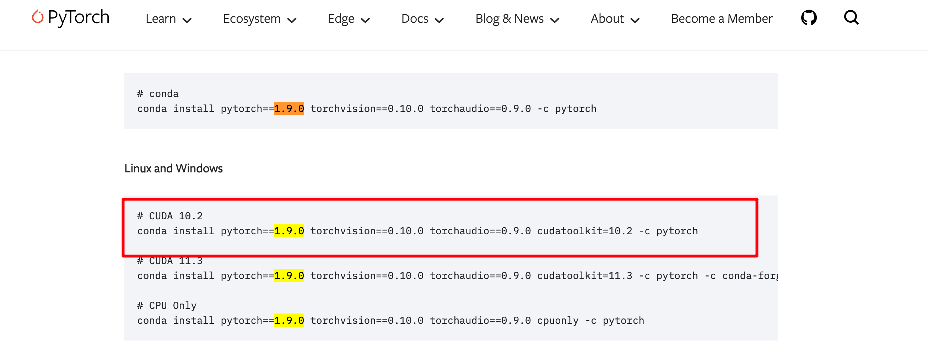928x359 pixels.
Task: Click torchvision==0.10.0 in the cpuonly command
Action: (367, 320)
